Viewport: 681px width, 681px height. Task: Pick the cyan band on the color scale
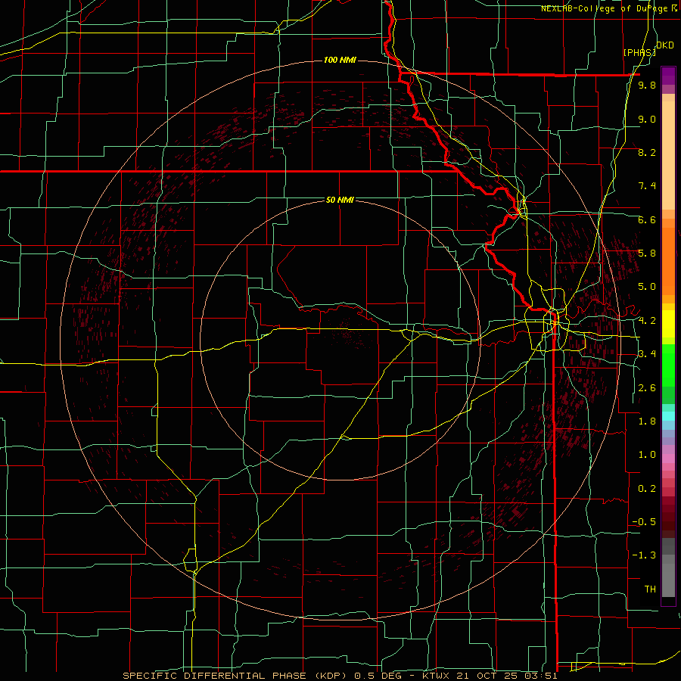pos(668,415)
